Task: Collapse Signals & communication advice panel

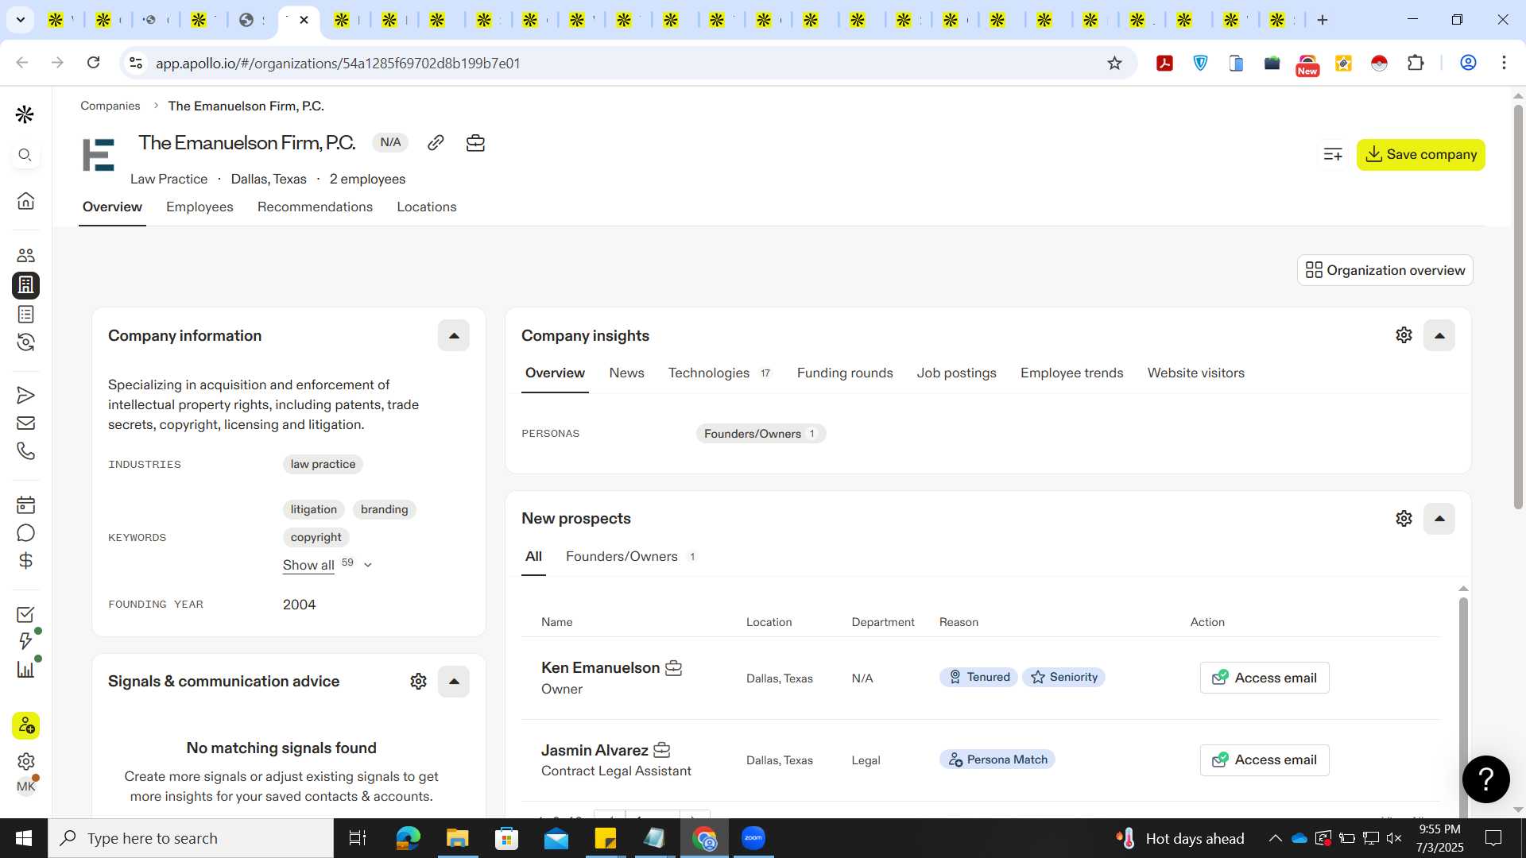Action: [x=454, y=682]
